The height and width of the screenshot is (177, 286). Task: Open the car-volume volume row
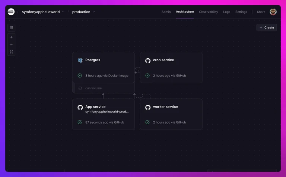(x=104, y=88)
